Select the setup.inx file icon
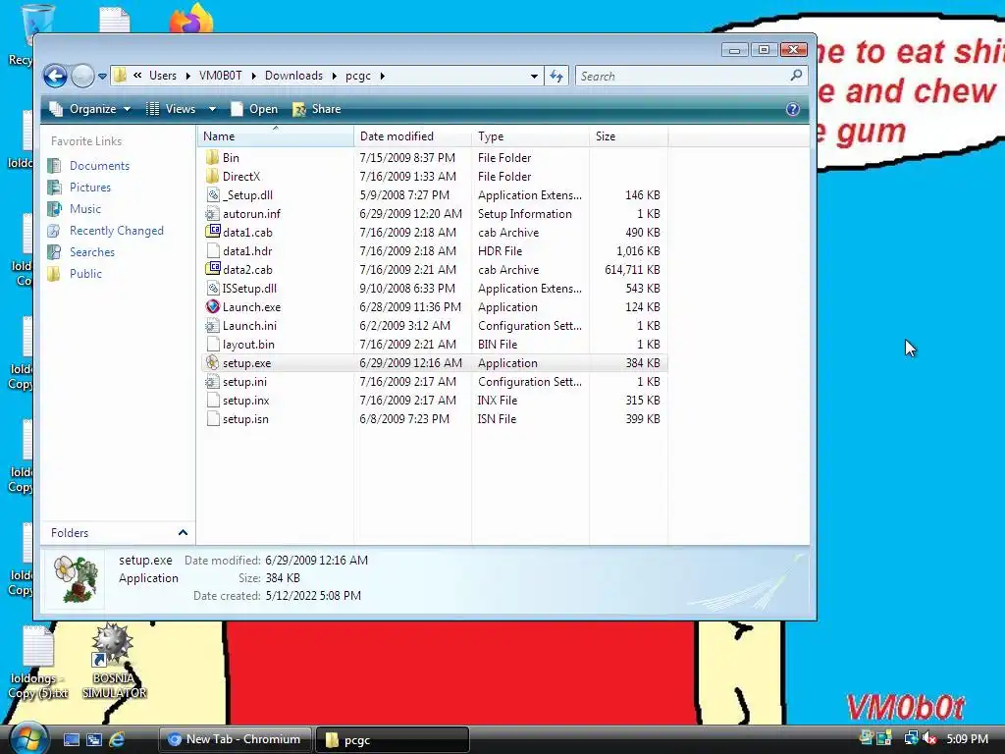 click(213, 401)
